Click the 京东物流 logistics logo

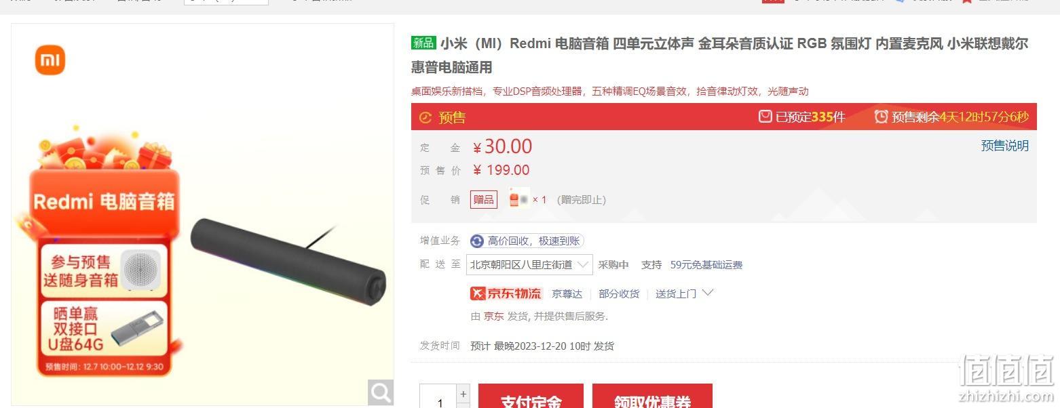[506, 293]
